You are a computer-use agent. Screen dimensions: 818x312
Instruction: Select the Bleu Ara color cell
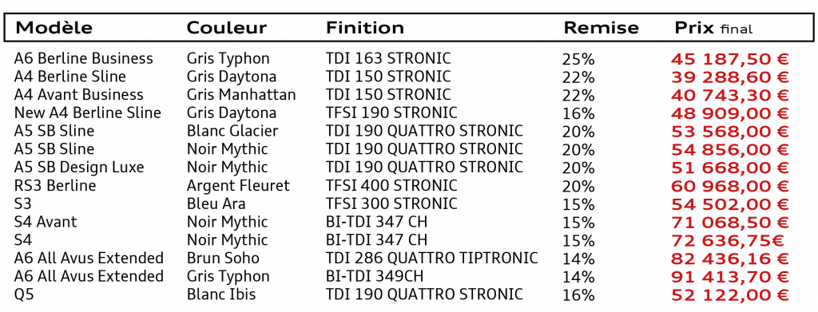[216, 203]
